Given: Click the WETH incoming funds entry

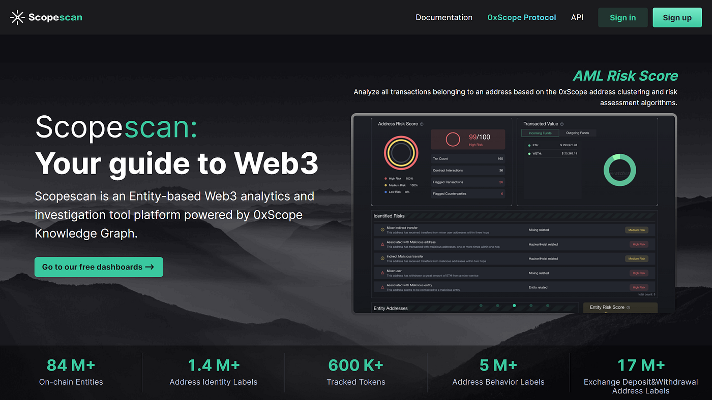Looking at the screenshot, I should click(x=553, y=153).
